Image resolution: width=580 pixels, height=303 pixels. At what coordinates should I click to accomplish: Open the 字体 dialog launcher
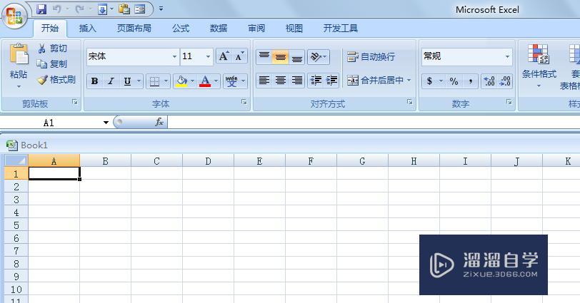pyautogui.click(x=244, y=102)
